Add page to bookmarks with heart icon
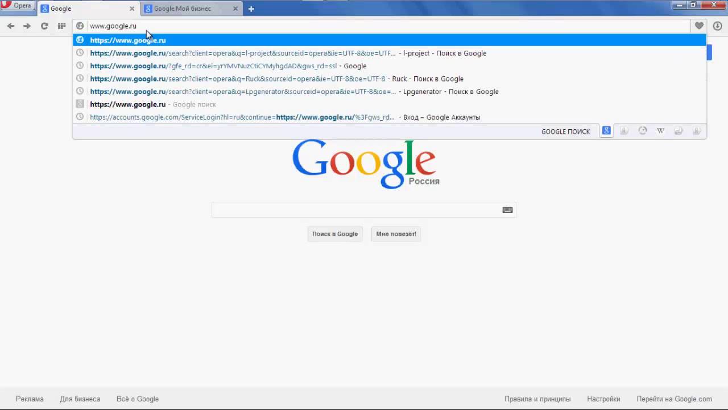The width and height of the screenshot is (728, 410). tap(699, 26)
